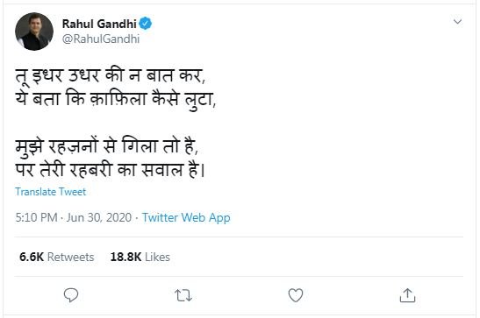The height and width of the screenshot is (318, 480).
Task: Open Rahul Gandhi's profile picture
Action: point(34,32)
